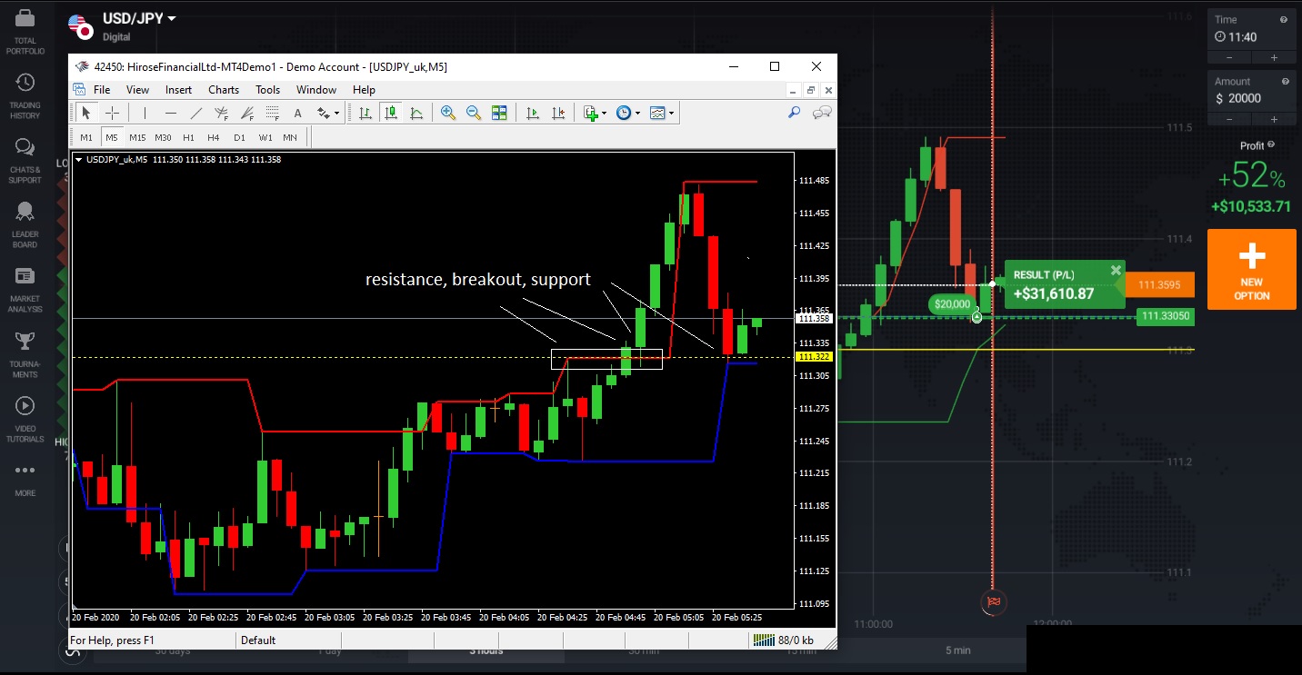Image resolution: width=1302 pixels, height=675 pixels.
Task: Decrease the trade Amount
Action: [1229, 119]
